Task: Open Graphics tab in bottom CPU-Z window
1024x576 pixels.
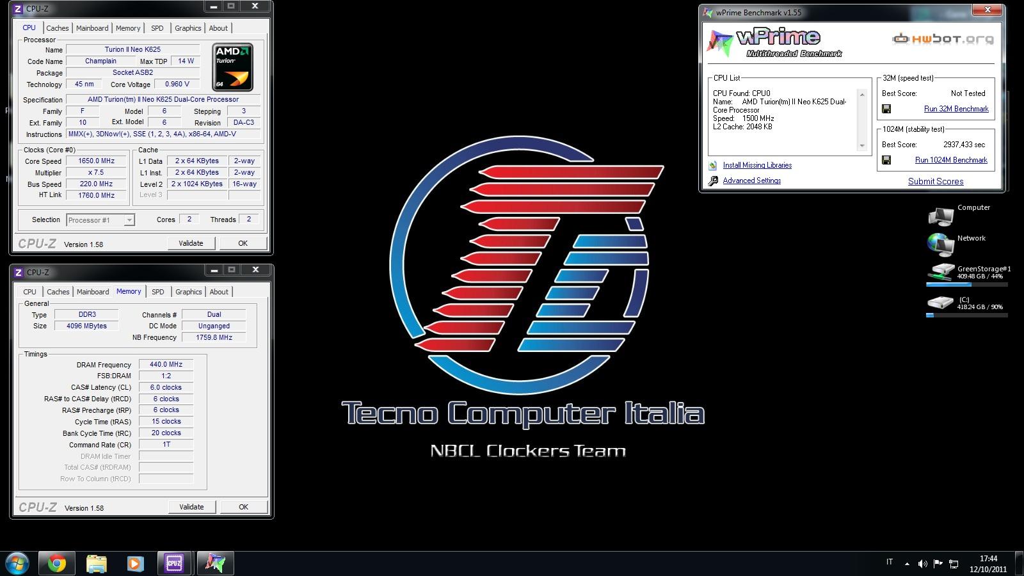Action: pyautogui.click(x=189, y=292)
